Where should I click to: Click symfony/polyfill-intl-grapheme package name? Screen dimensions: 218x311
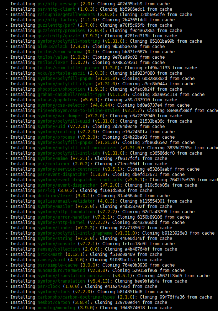[75, 234]
